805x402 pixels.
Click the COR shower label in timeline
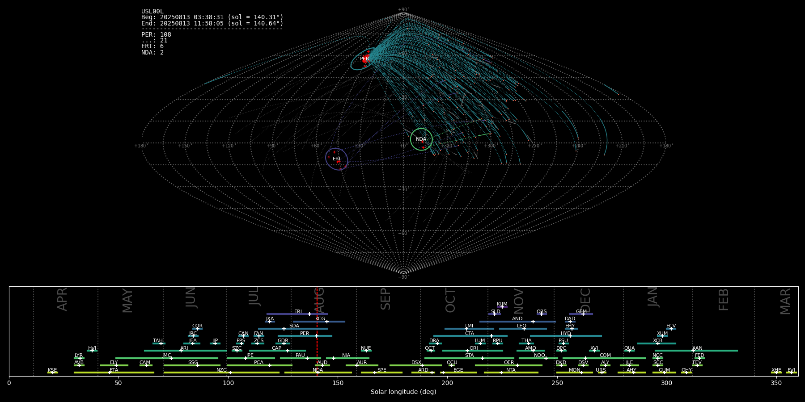coord(197,326)
